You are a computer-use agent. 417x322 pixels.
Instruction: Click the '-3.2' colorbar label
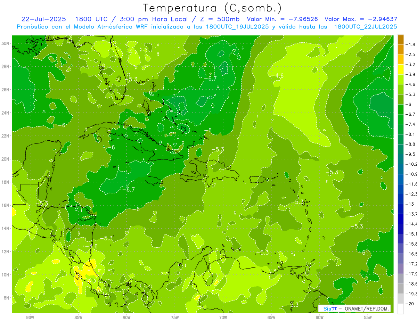[411, 64]
